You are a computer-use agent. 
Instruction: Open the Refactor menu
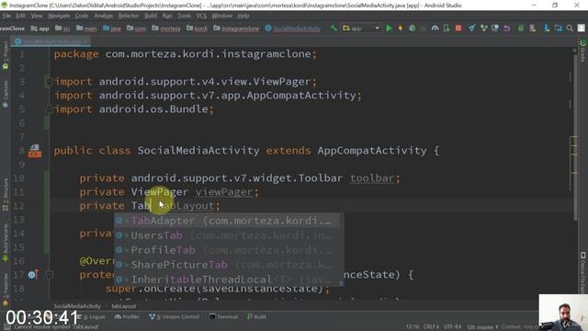point(129,16)
